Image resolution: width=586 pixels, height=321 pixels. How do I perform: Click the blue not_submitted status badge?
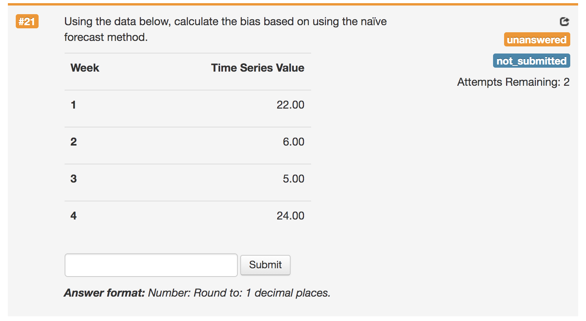coord(531,61)
